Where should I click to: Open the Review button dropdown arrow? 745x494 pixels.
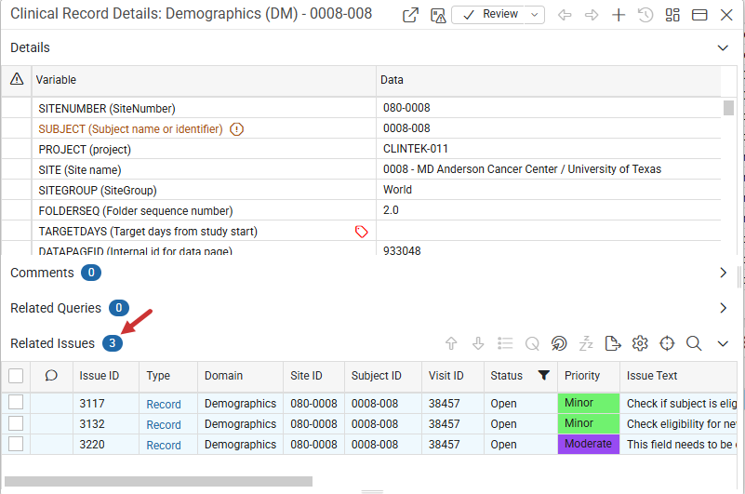(x=535, y=15)
